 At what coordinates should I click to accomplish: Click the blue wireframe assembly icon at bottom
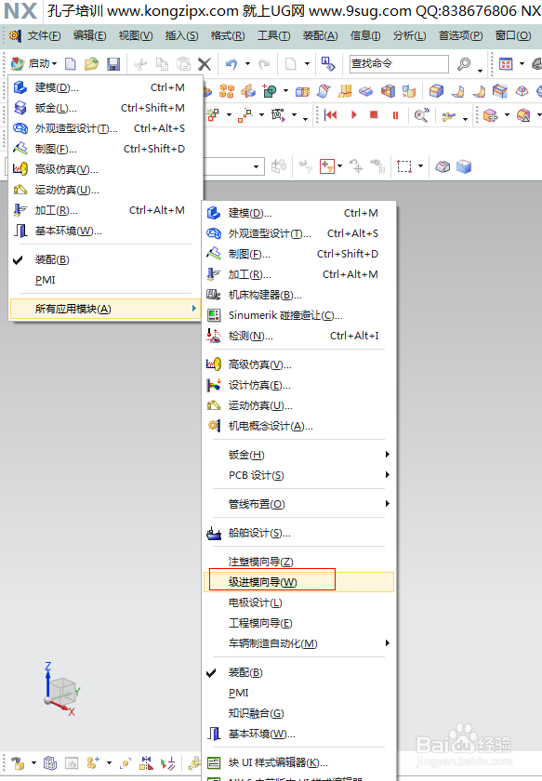pos(50,762)
